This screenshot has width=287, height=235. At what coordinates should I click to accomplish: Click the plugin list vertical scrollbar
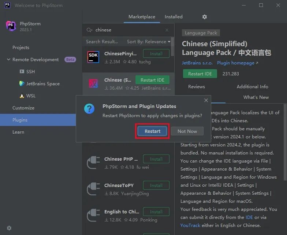click(172, 47)
